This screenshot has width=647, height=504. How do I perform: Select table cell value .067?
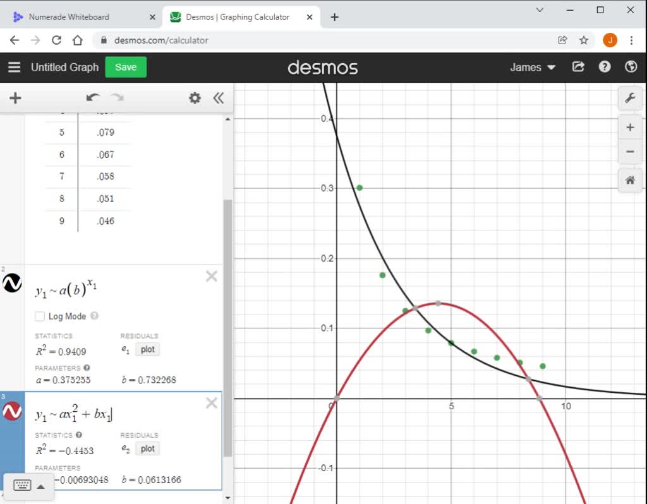click(x=106, y=155)
